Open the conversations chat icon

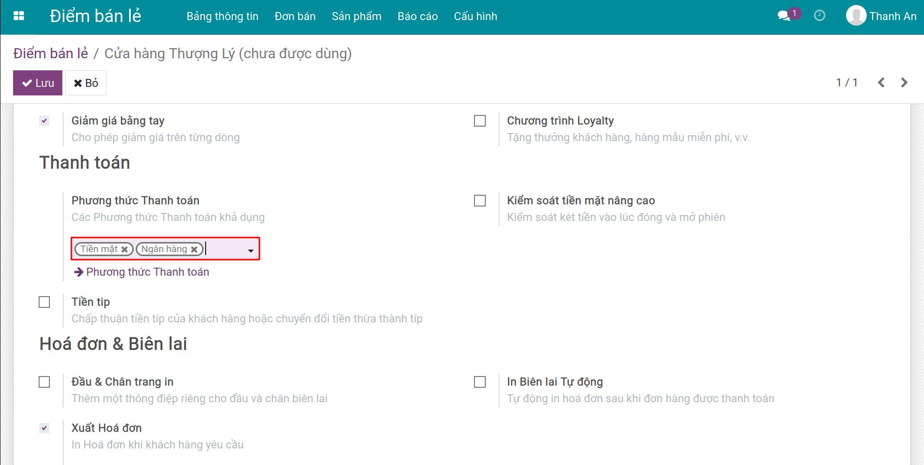pyautogui.click(x=784, y=16)
